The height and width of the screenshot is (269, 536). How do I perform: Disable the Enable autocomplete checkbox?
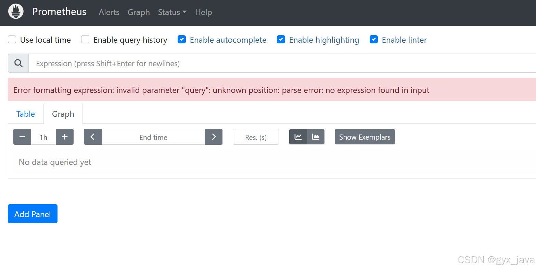(x=182, y=40)
